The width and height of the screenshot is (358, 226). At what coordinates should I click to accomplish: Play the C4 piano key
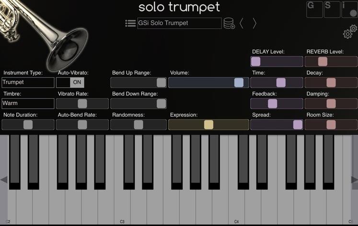coord(236,207)
